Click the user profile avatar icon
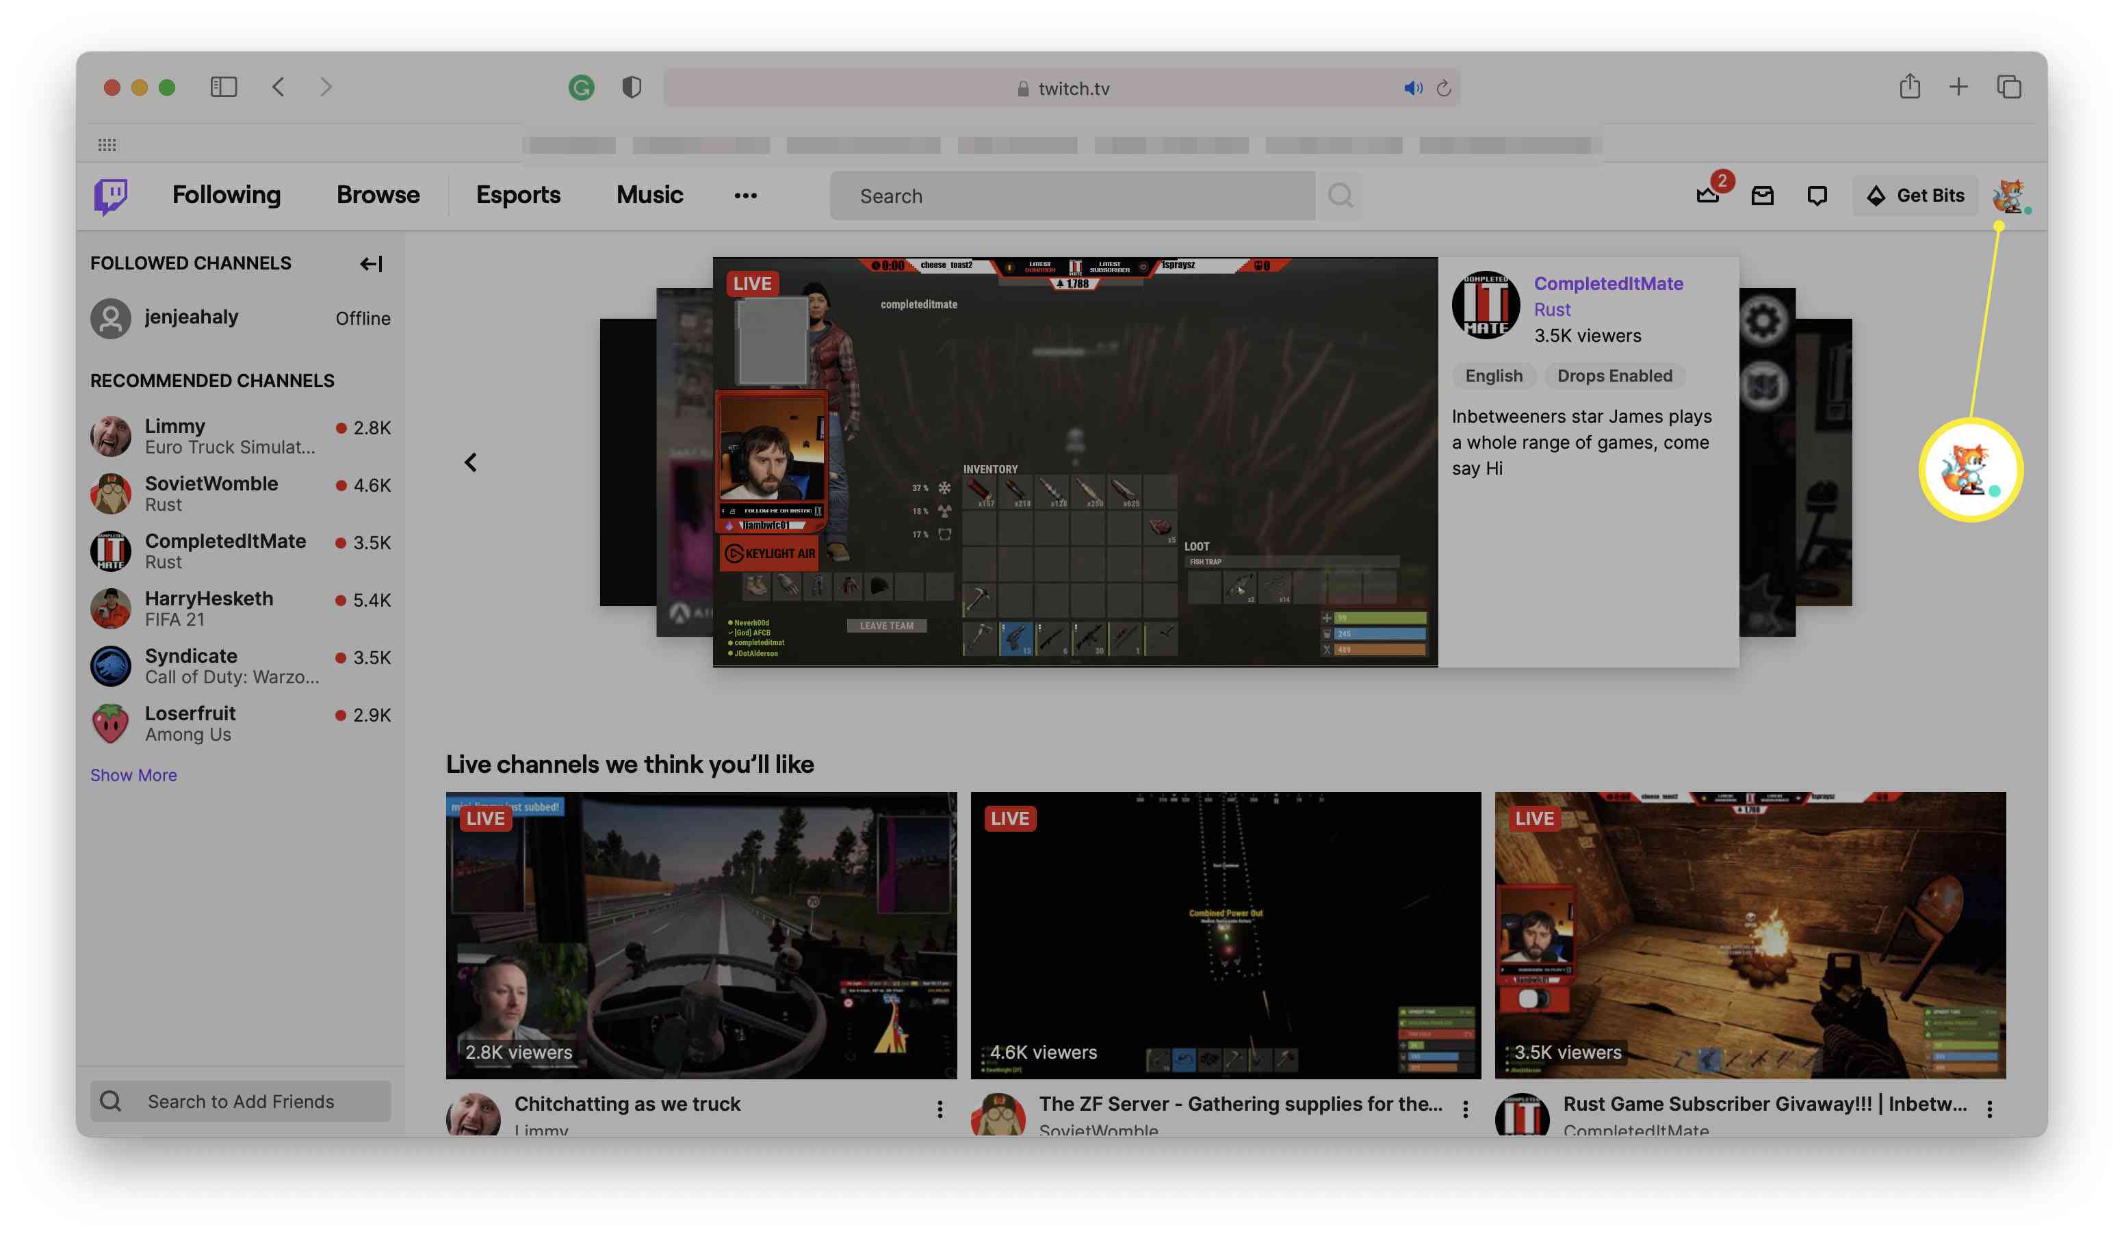Viewport: 2124px width, 1238px height. click(x=2012, y=194)
